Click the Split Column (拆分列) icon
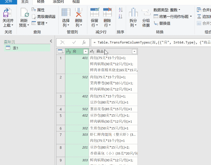This screenshot has width=211, height=165. pos(133,13)
